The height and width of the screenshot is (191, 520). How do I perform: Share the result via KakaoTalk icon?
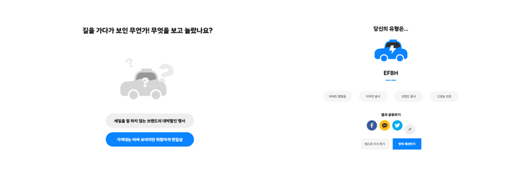385,126
